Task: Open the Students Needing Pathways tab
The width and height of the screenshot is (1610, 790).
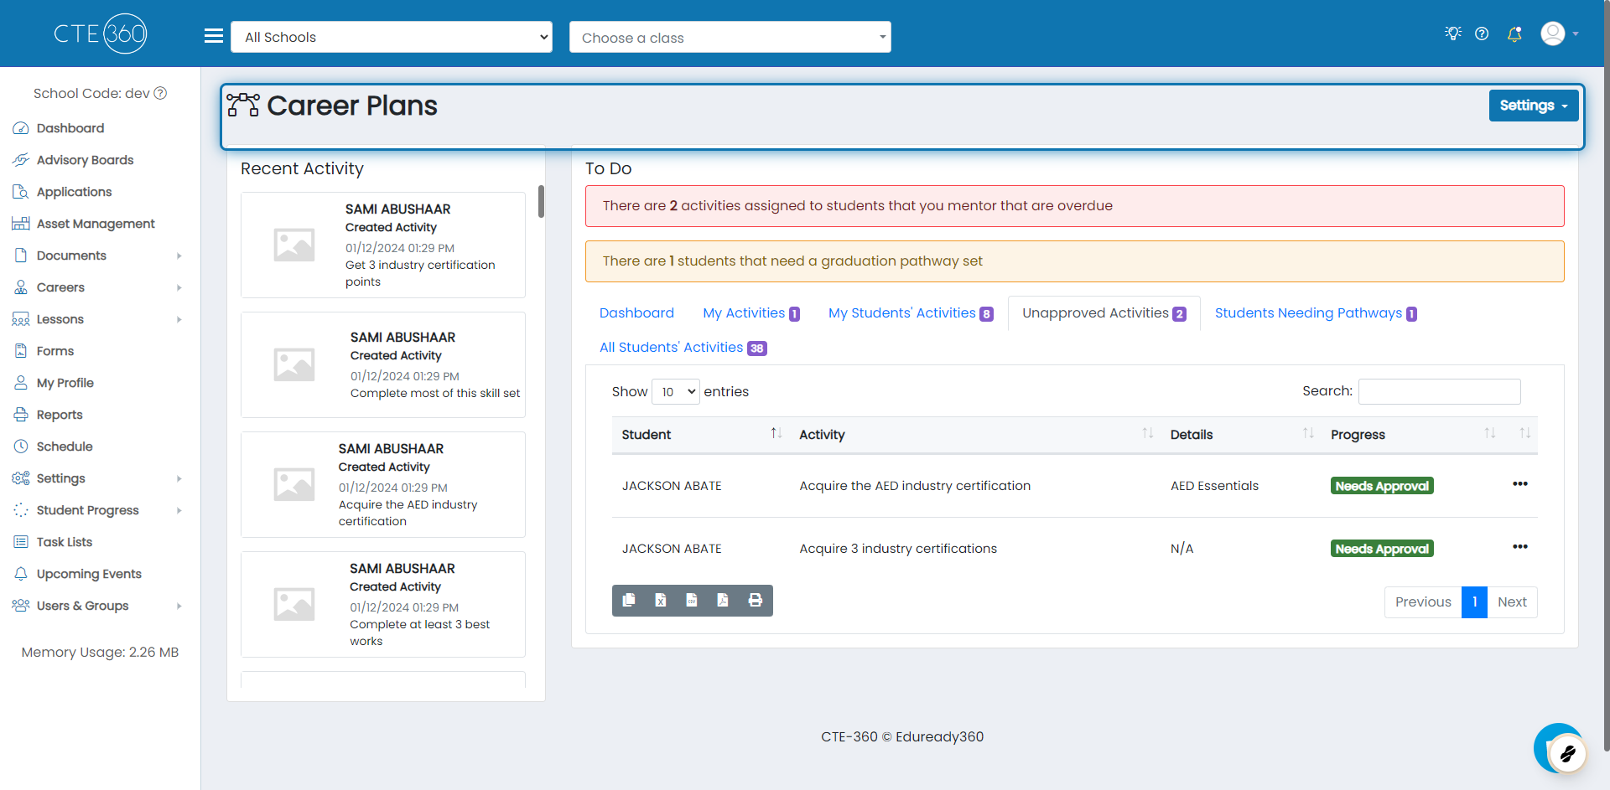Action: click(1316, 312)
